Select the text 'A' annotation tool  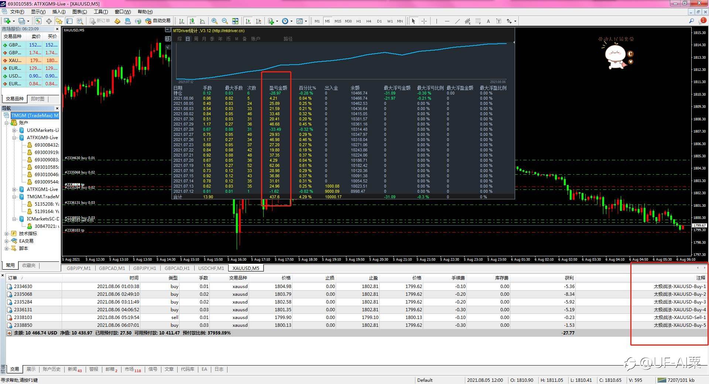pos(488,21)
